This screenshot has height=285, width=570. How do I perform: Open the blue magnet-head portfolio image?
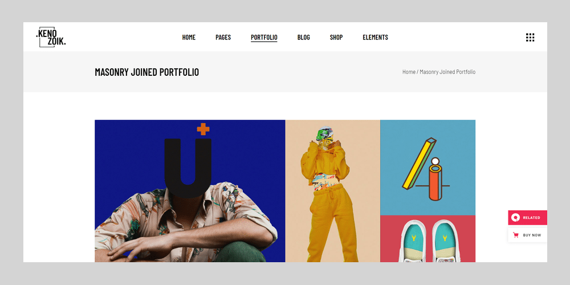pos(190,191)
